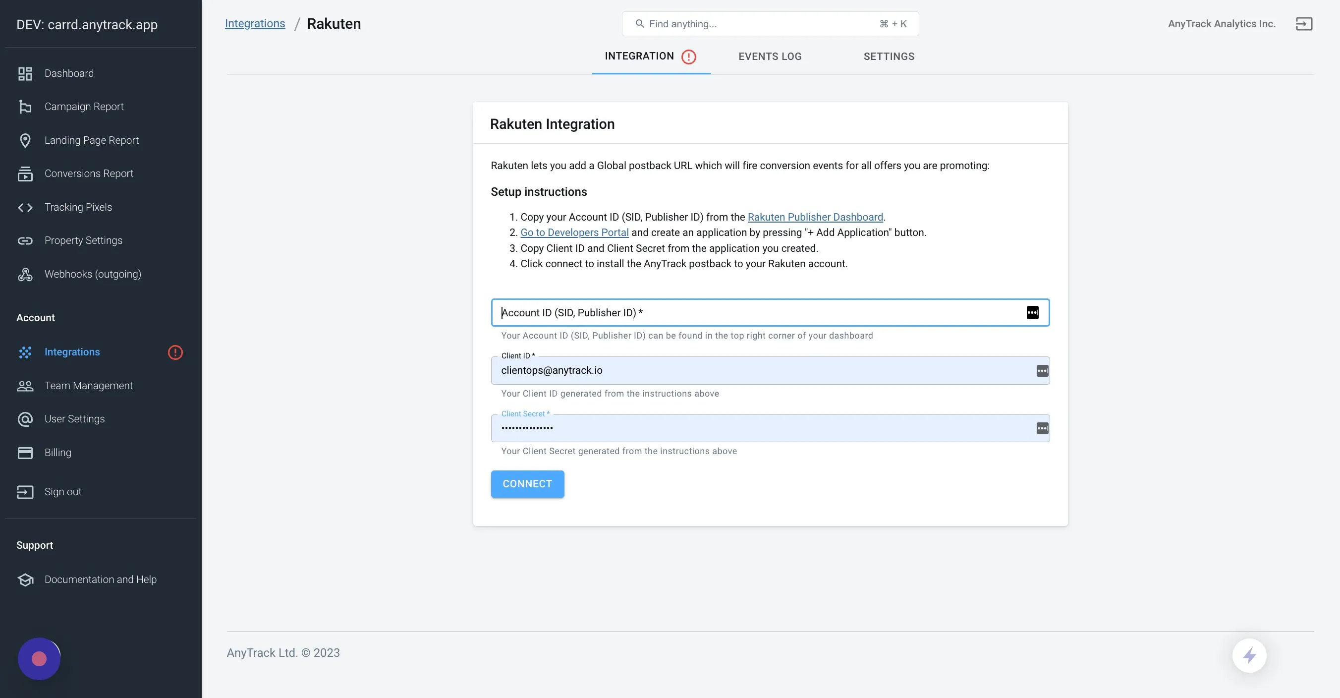Click the Find anything search box
This screenshot has height=698, width=1340.
[x=770, y=24]
